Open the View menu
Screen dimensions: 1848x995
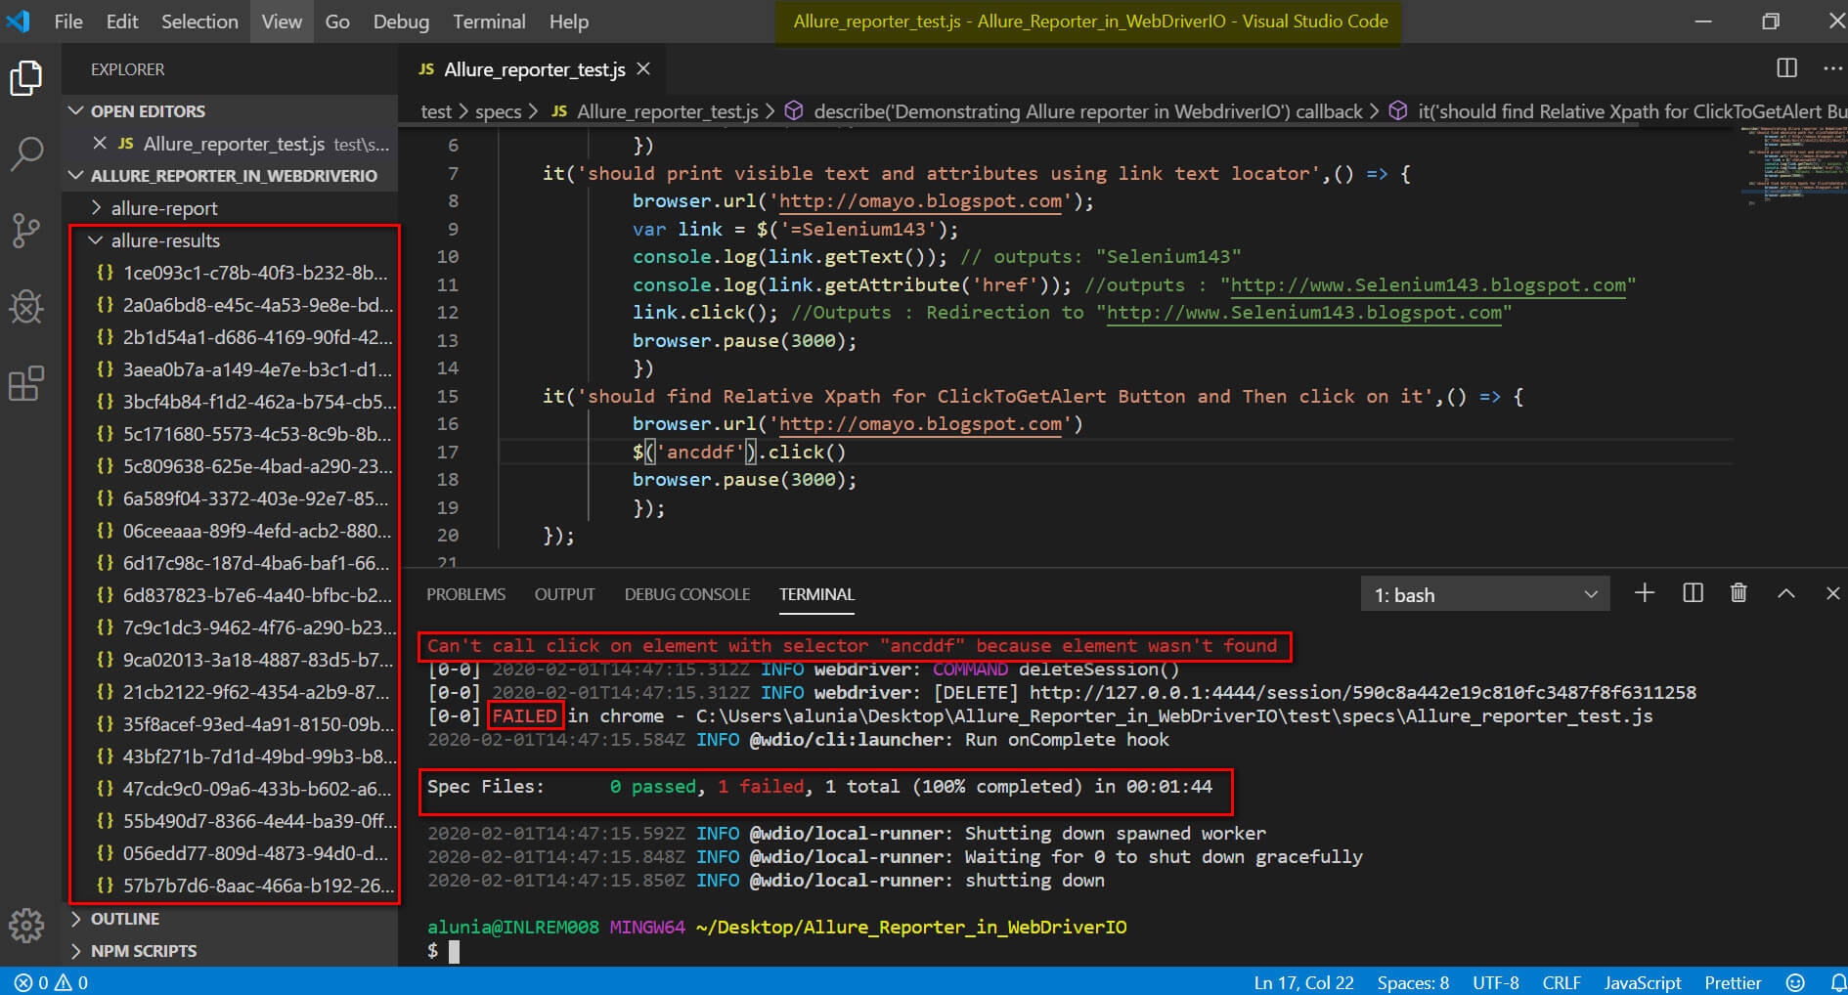[x=282, y=22]
